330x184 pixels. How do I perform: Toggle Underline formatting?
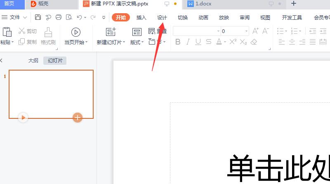(x=198, y=42)
